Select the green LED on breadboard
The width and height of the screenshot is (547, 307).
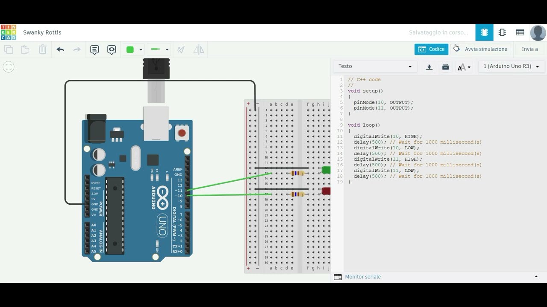[x=326, y=170]
